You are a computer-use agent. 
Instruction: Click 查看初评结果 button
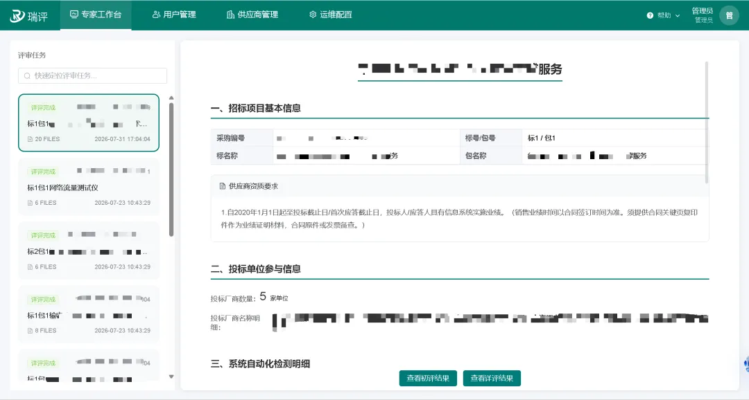click(428, 378)
